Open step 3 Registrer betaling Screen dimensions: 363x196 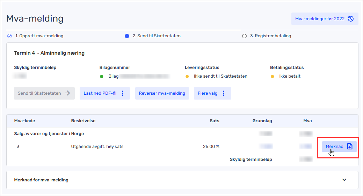(271, 36)
